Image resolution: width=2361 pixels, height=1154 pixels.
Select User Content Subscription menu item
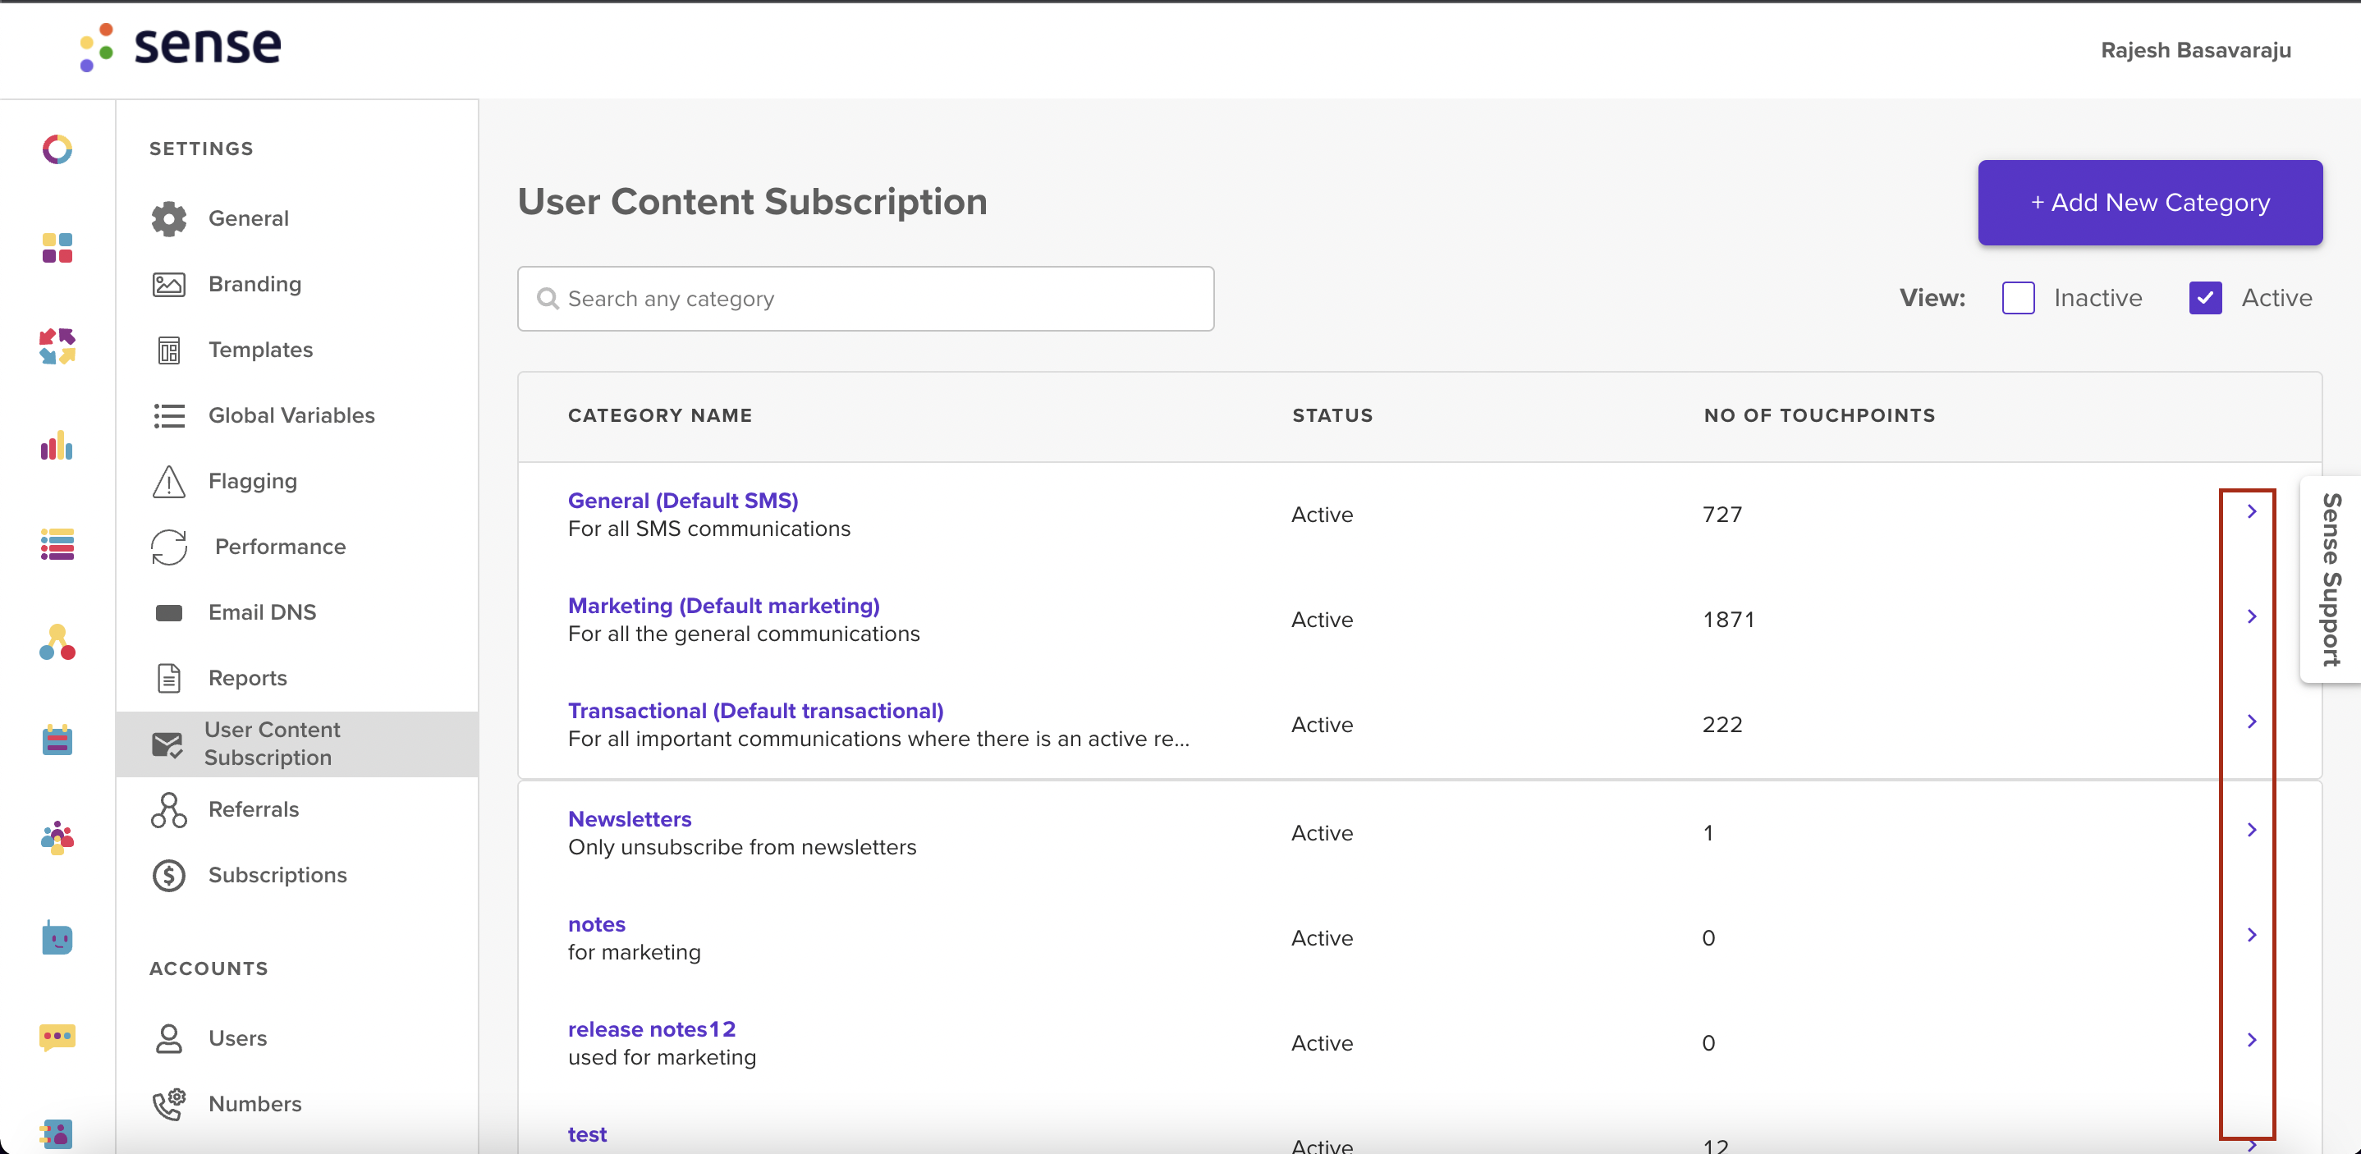tap(297, 744)
